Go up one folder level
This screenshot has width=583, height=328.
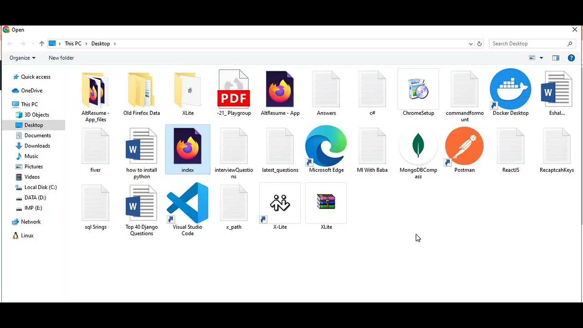tap(42, 44)
